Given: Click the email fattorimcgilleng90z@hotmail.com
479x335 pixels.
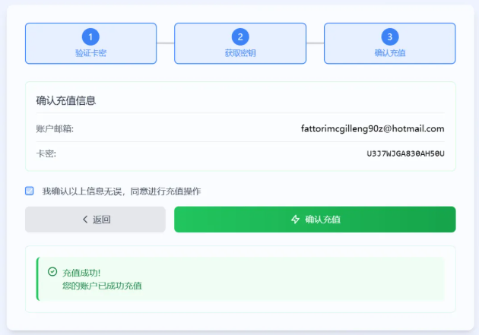Looking at the screenshot, I should click(373, 128).
